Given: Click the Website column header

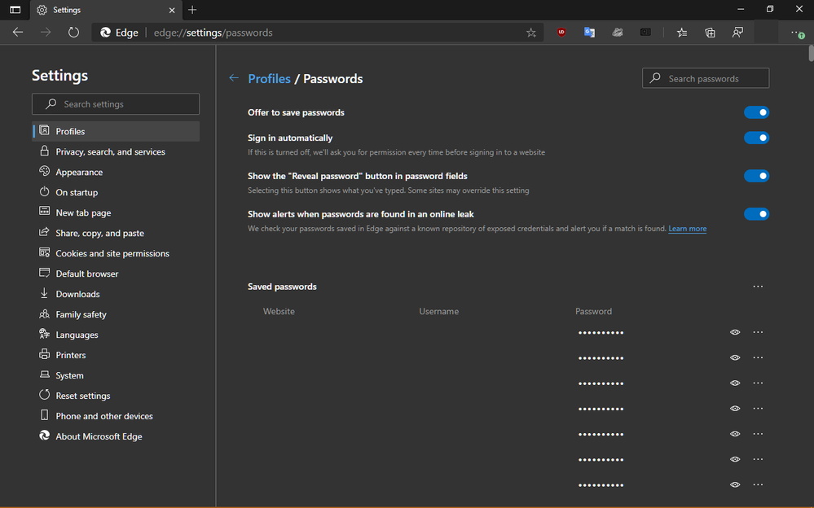Looking at the screenshot, I should [279, 311].
